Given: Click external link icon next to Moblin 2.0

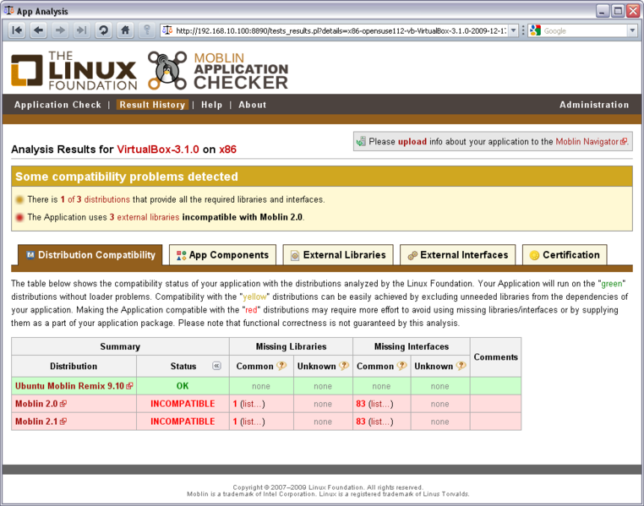Looking at the screenshot, I should click(x=63, y=404).
